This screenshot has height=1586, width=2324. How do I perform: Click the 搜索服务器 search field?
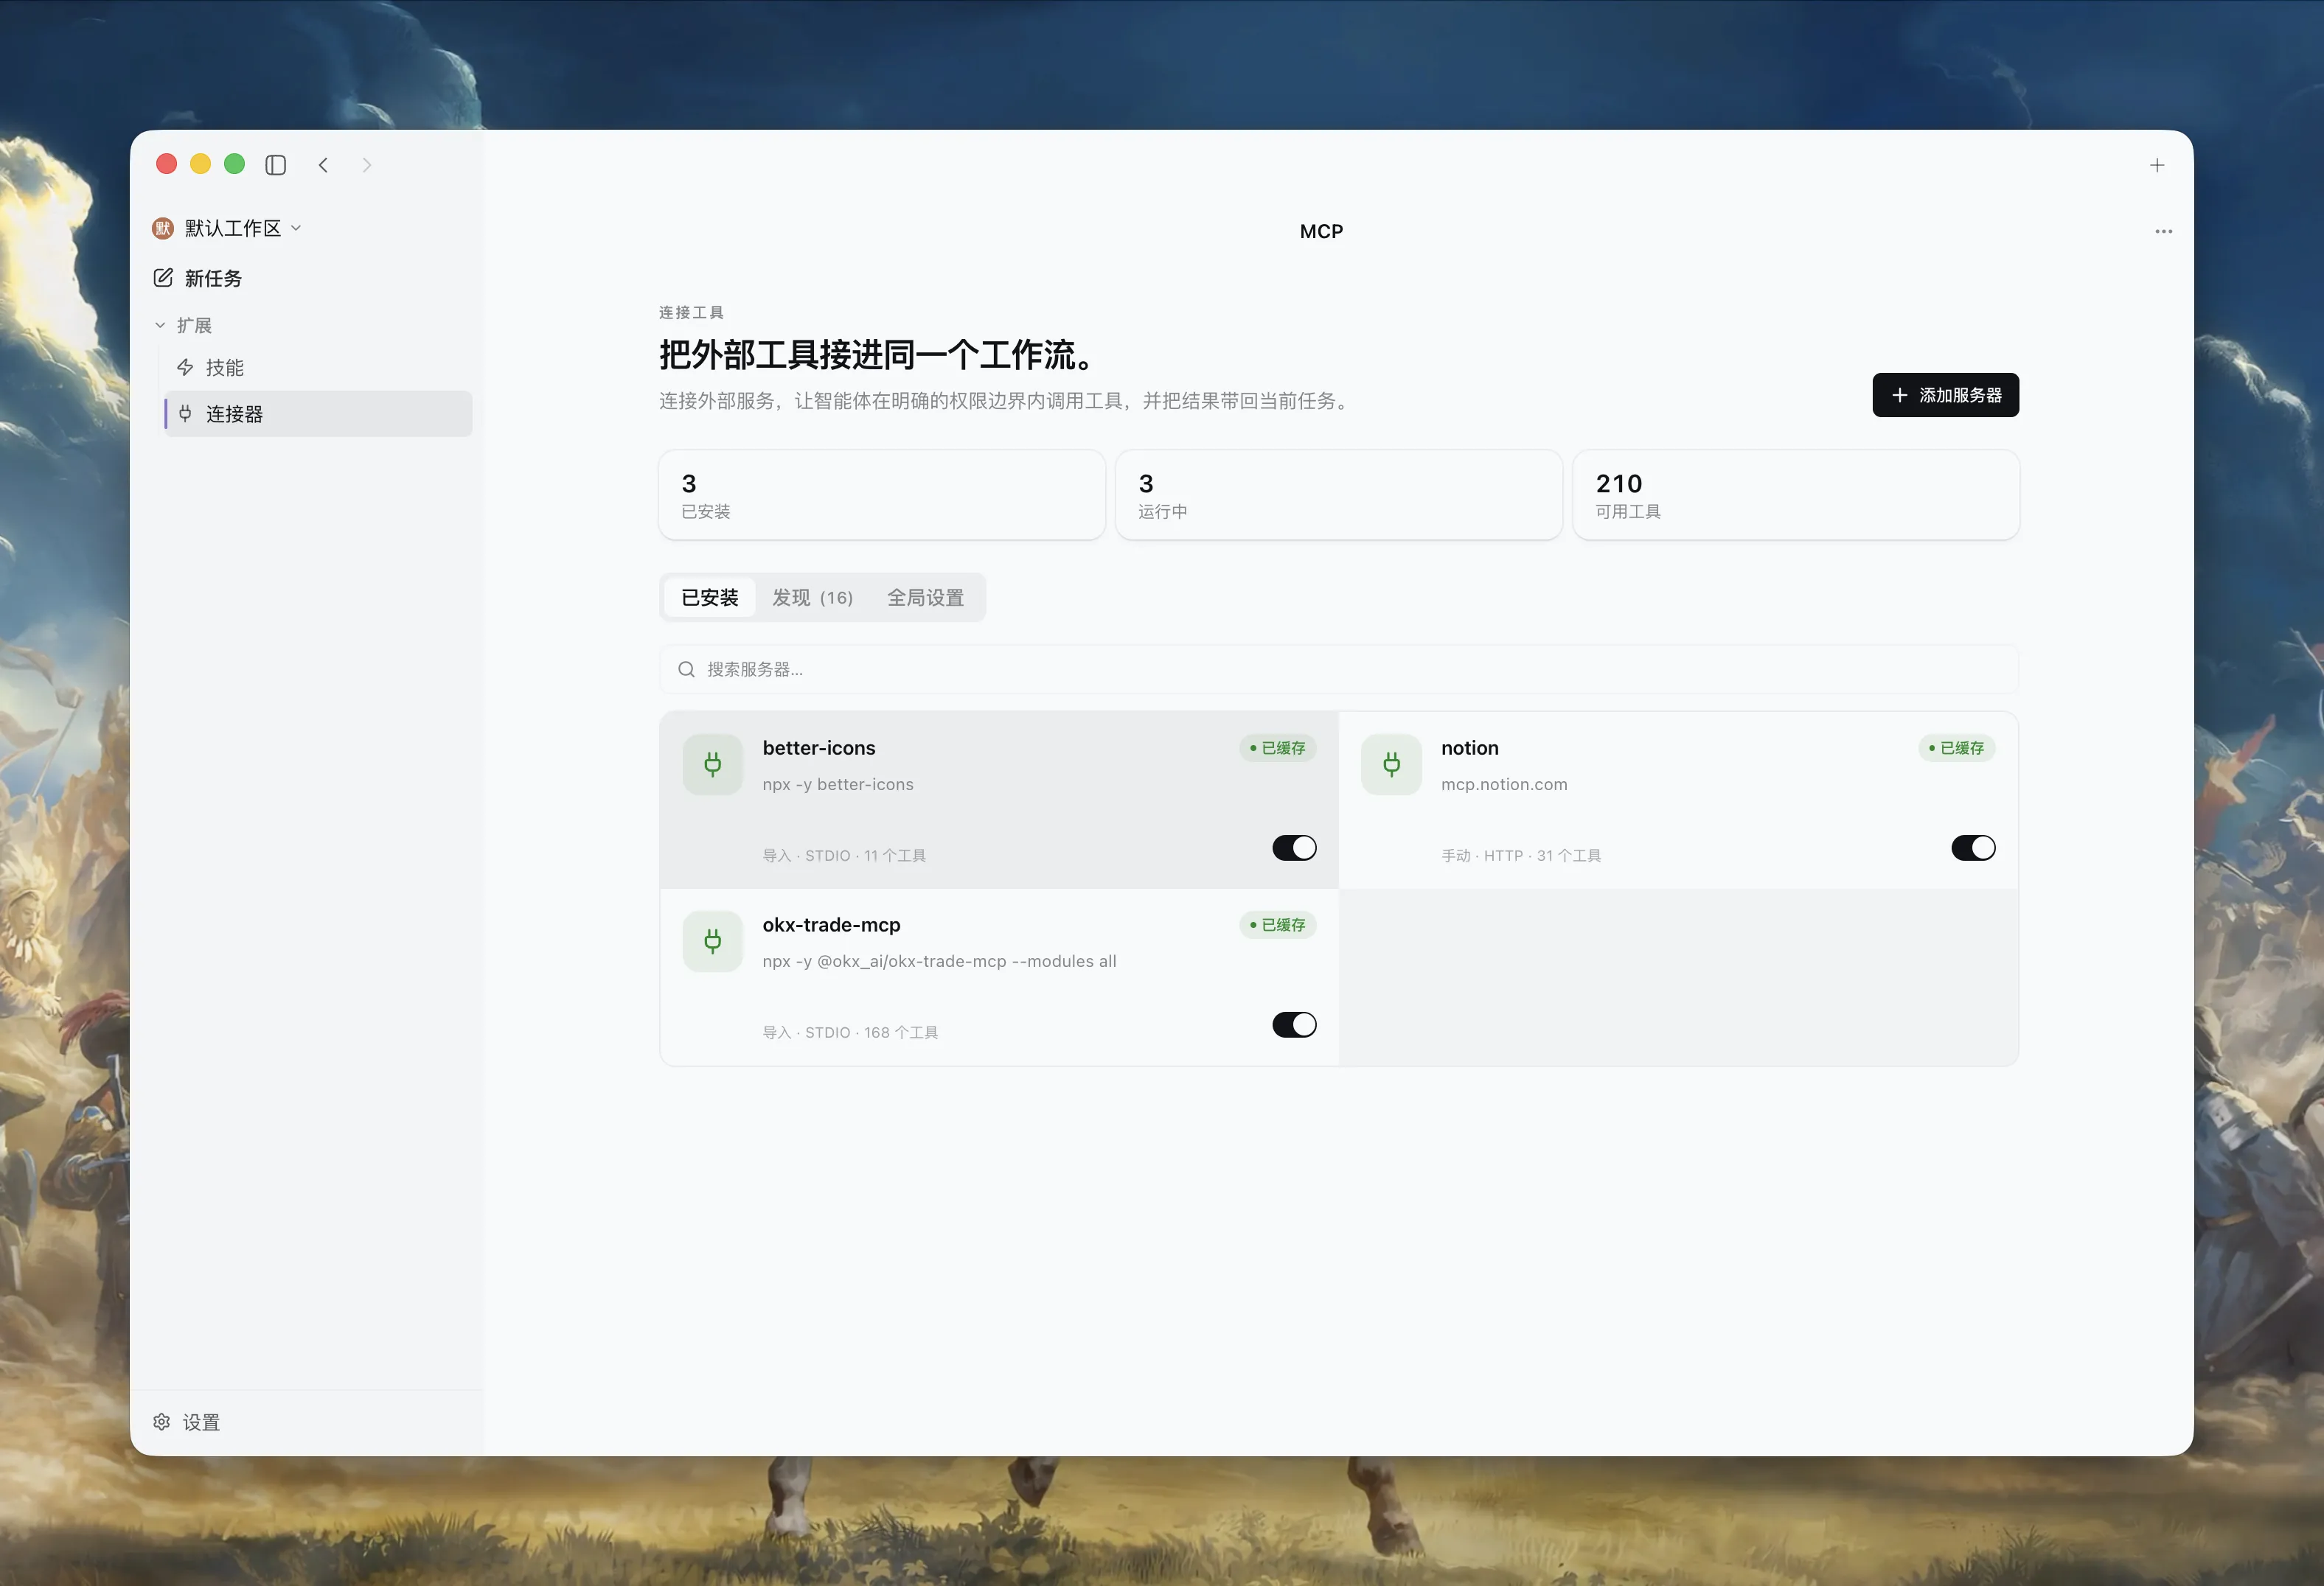tap(1338, 668)
